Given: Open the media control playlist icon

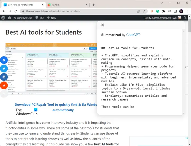Looking at the screenshot, I should 169,11.
